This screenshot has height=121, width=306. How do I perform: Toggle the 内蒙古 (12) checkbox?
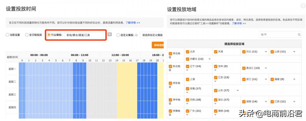(x=187, y=59)
